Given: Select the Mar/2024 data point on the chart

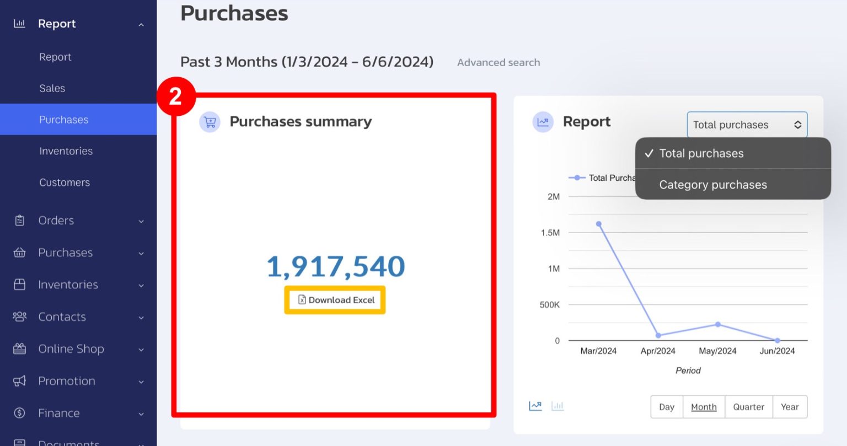Looking at the screenshot, I should click(x=599, y=224).
